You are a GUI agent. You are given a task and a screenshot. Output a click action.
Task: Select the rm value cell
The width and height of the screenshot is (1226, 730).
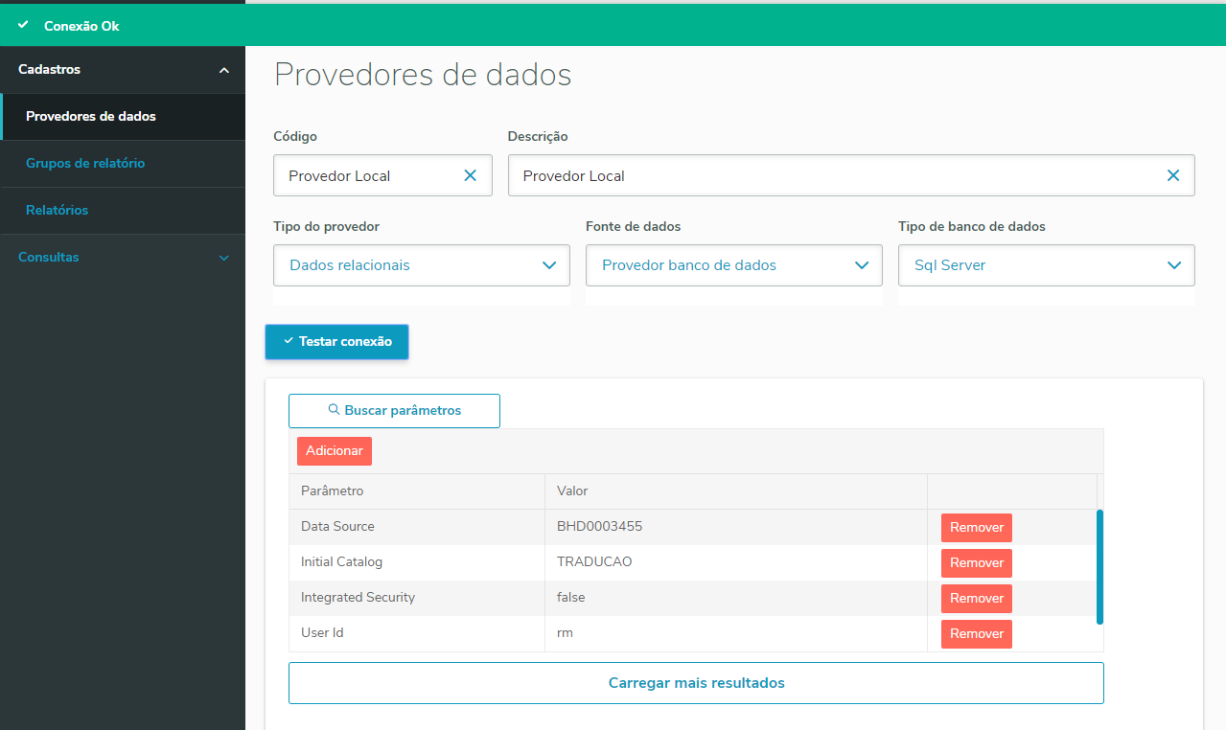[x=736, y=633]
